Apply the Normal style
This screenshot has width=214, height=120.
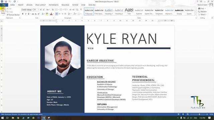click(89, 12)
